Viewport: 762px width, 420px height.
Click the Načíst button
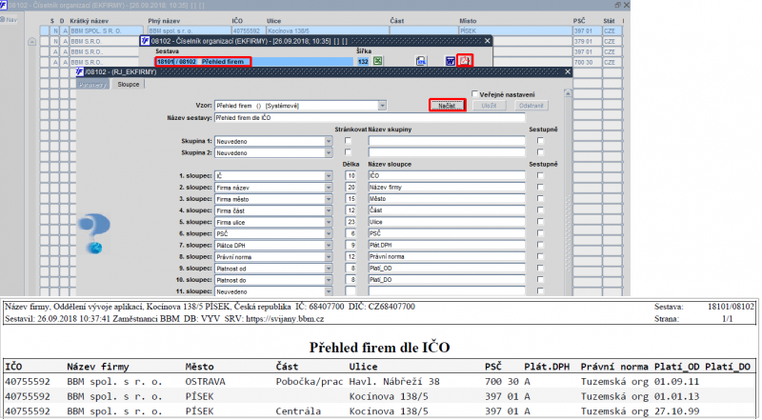pyautogui.click(x=447, y=106)
